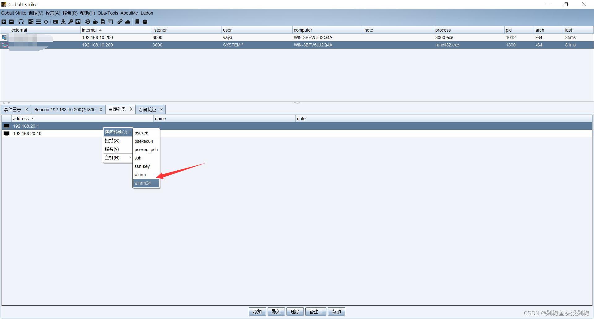Open the 帮助(H) menu
Screen dimensions: 594x319
point(88,13)
